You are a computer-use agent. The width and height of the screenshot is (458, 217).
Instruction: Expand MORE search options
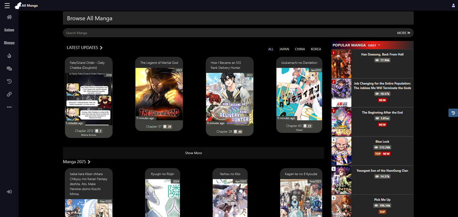(404, 33)
